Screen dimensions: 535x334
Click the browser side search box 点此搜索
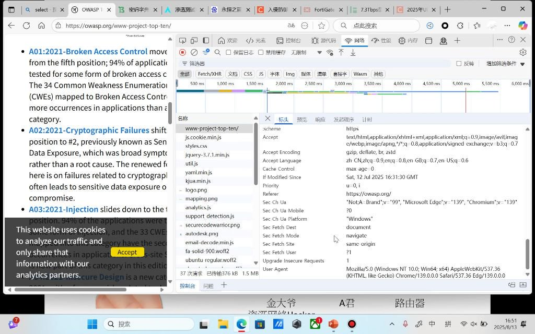(x=377, y=26)
